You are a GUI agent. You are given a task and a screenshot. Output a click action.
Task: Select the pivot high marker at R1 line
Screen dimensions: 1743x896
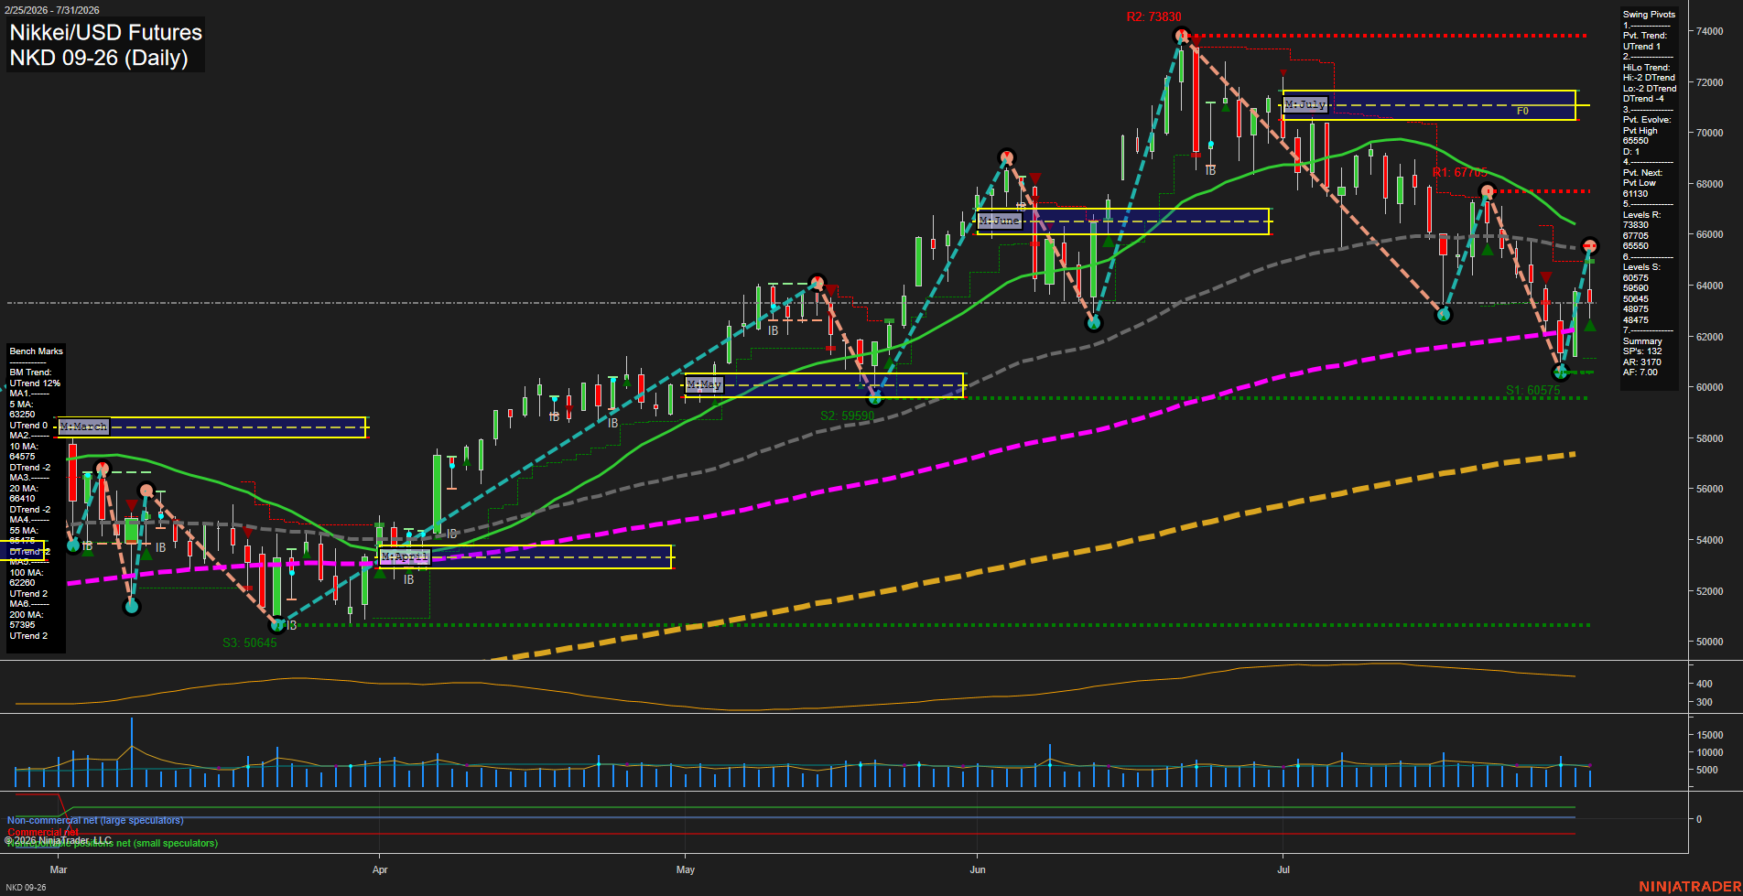tap(1487, 191)
